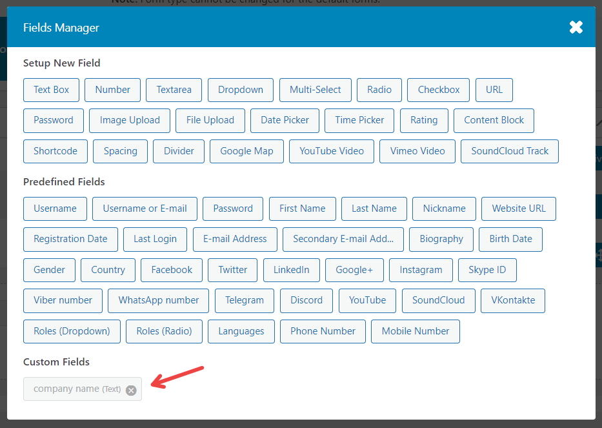602x428 pixels.
Task: Insert the E-mail Address predefined field
Action: [235, 239]
